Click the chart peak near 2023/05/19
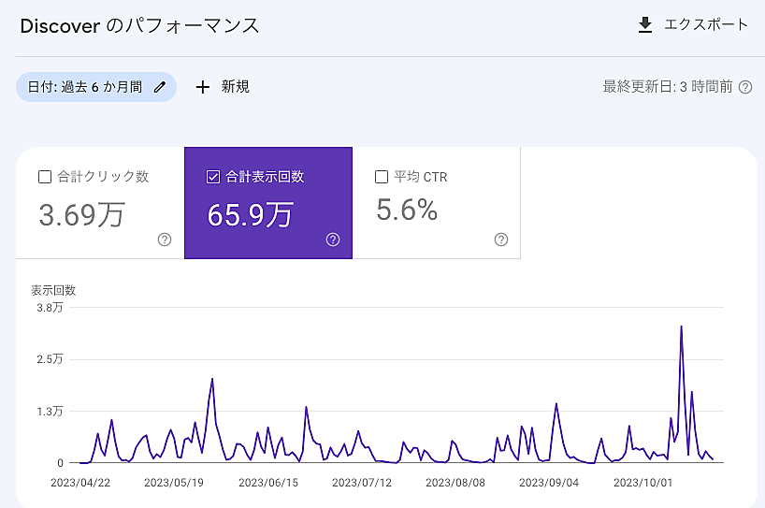This screenshot has width=765, height=508. pyautogui.click(x=212, y=379)
